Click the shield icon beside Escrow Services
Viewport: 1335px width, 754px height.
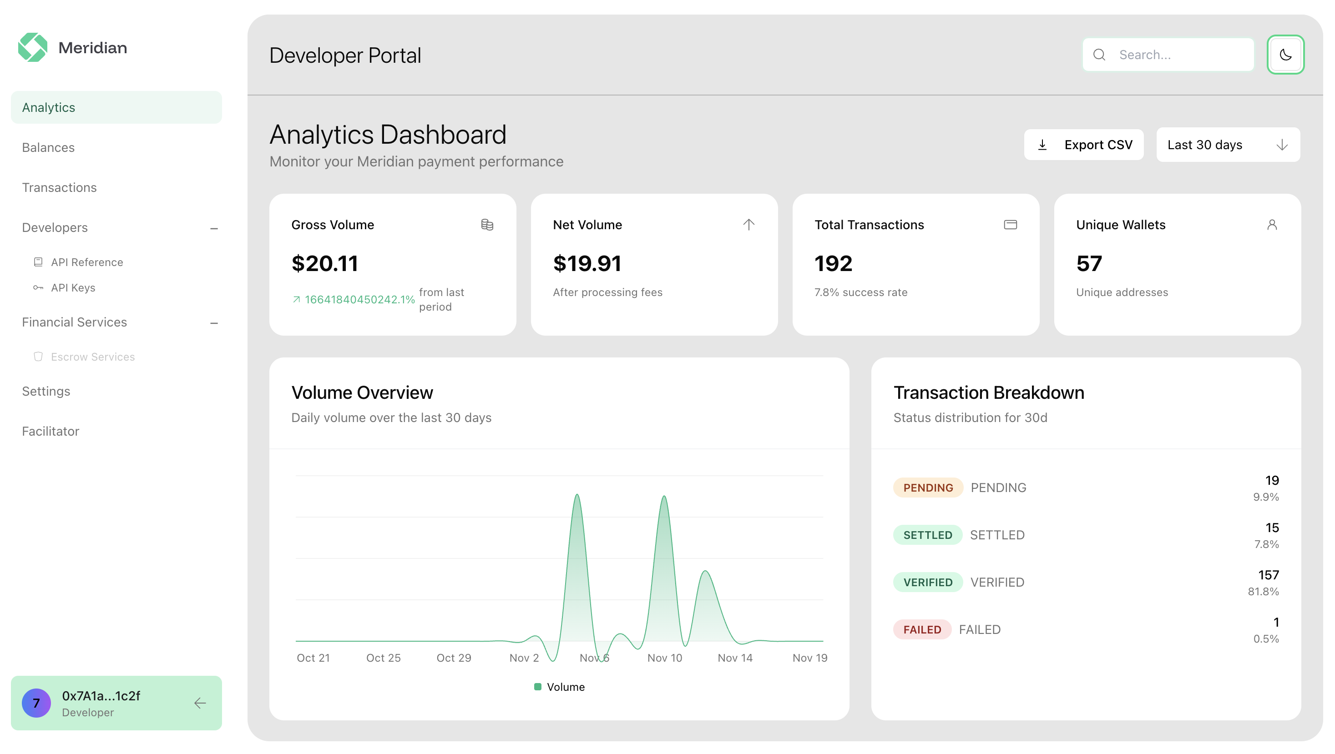[39, 356]
